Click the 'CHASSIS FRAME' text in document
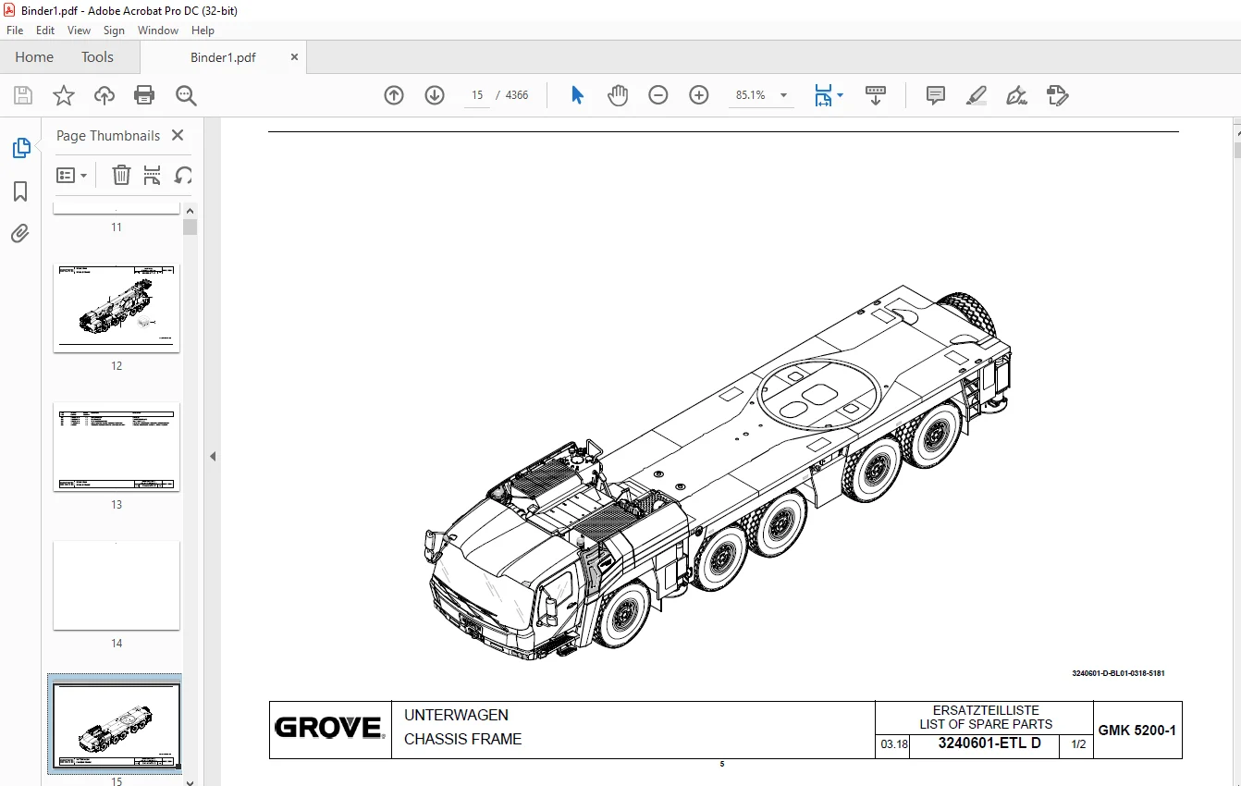Screen dimensions: 1241x786 click(x=462, y=739)
